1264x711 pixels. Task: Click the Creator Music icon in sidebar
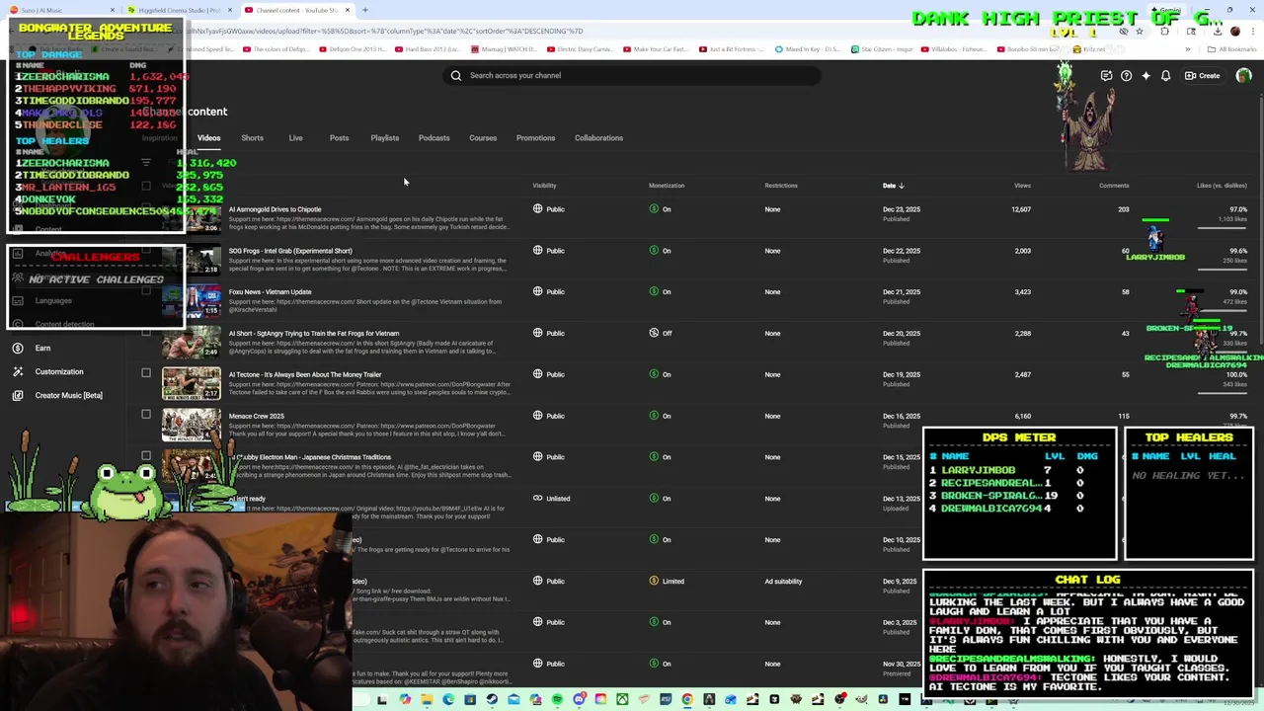tap(18, 395)
